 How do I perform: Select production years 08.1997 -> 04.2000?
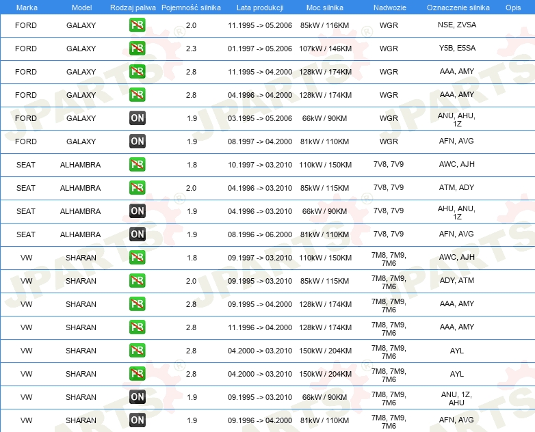point(260,141)
